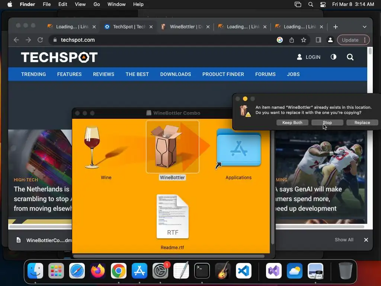This screenshot has height=286, width=381.
Task: Open the Apple menu
Action: pos(10,4)
